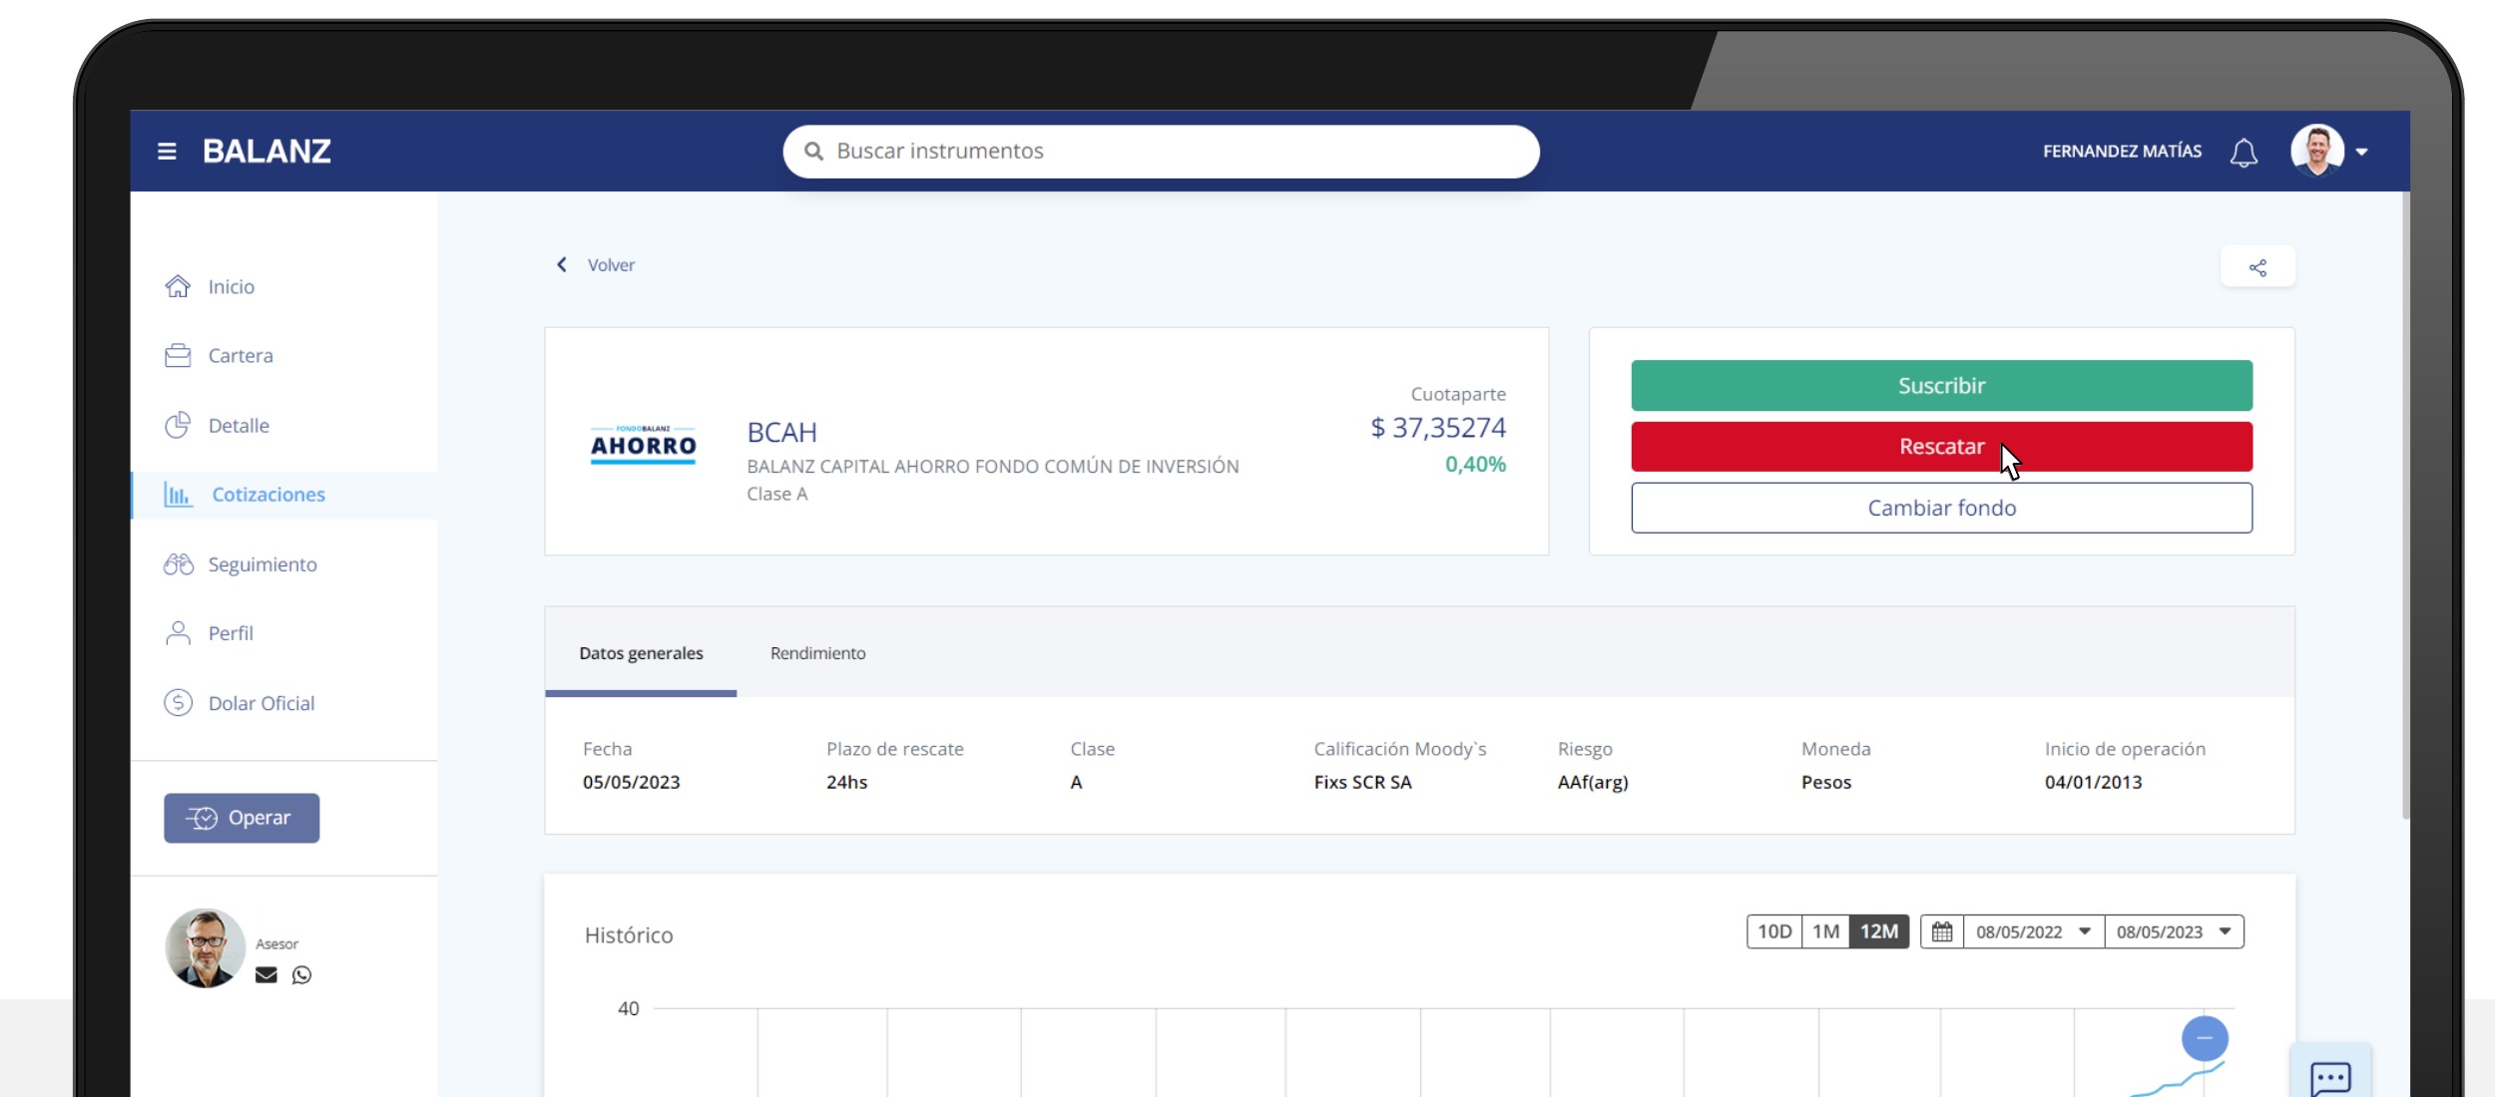
Task: Click the calendar icon in Histórico
Action: 1942,931
